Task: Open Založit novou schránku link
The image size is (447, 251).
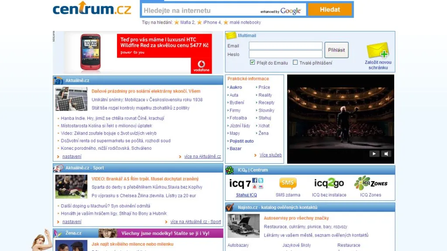Action: click(x=378, y=65)
